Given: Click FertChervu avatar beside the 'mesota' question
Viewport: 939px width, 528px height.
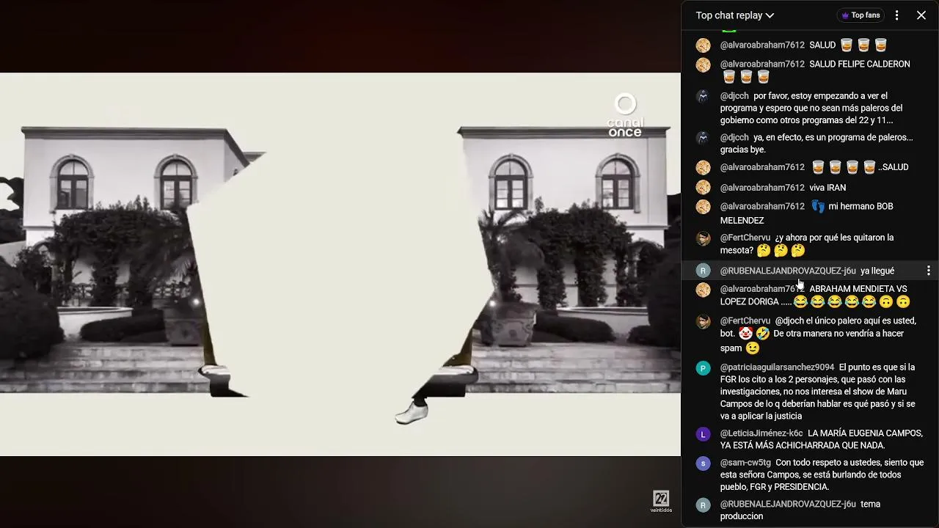Looking at the screenshot, I should click(x=703, y=238).
